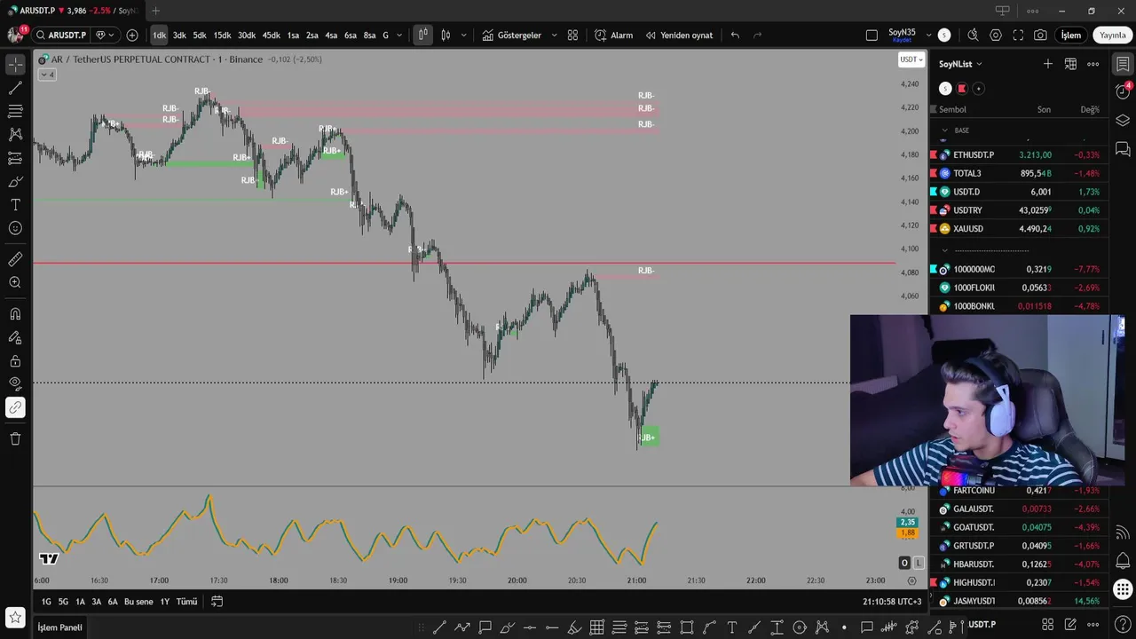1136x639 pixels.
Task: Click the candlestick chart type icon
Action: (446, 35)
